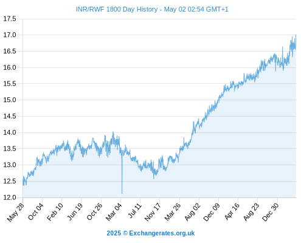301x243 pixels.
Task: Select the Dec 30 x-axis date label
Action: [x=271, y=212]
